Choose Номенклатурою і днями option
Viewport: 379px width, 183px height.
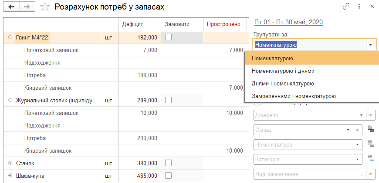pyautogui.click(x=312, y=71)
